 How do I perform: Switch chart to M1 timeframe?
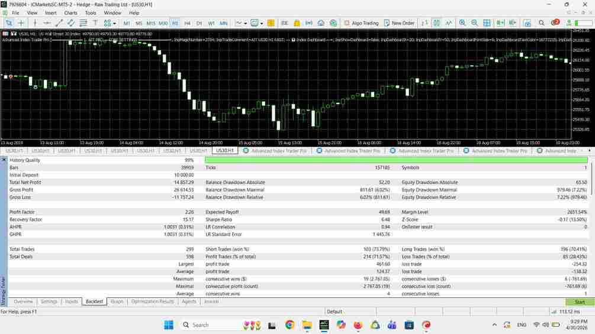click(127, 24)
